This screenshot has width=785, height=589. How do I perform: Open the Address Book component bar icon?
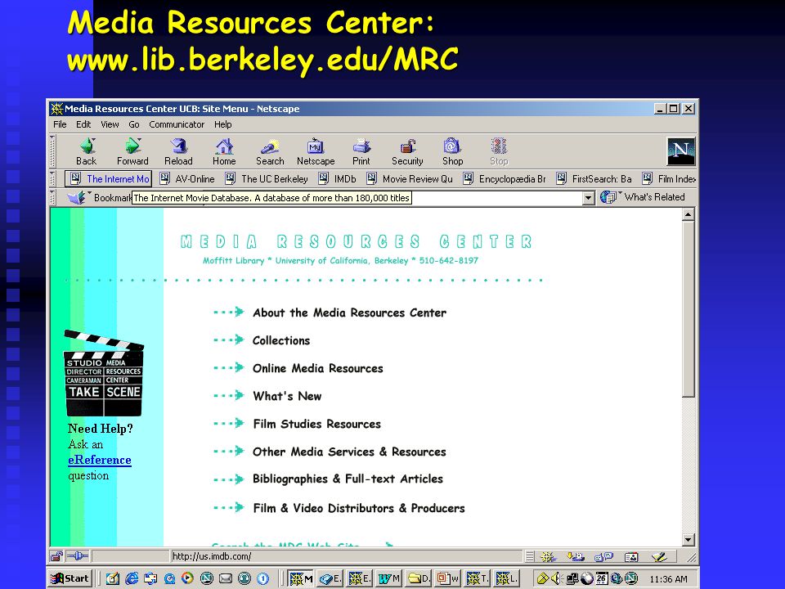(x=631, y=557)
